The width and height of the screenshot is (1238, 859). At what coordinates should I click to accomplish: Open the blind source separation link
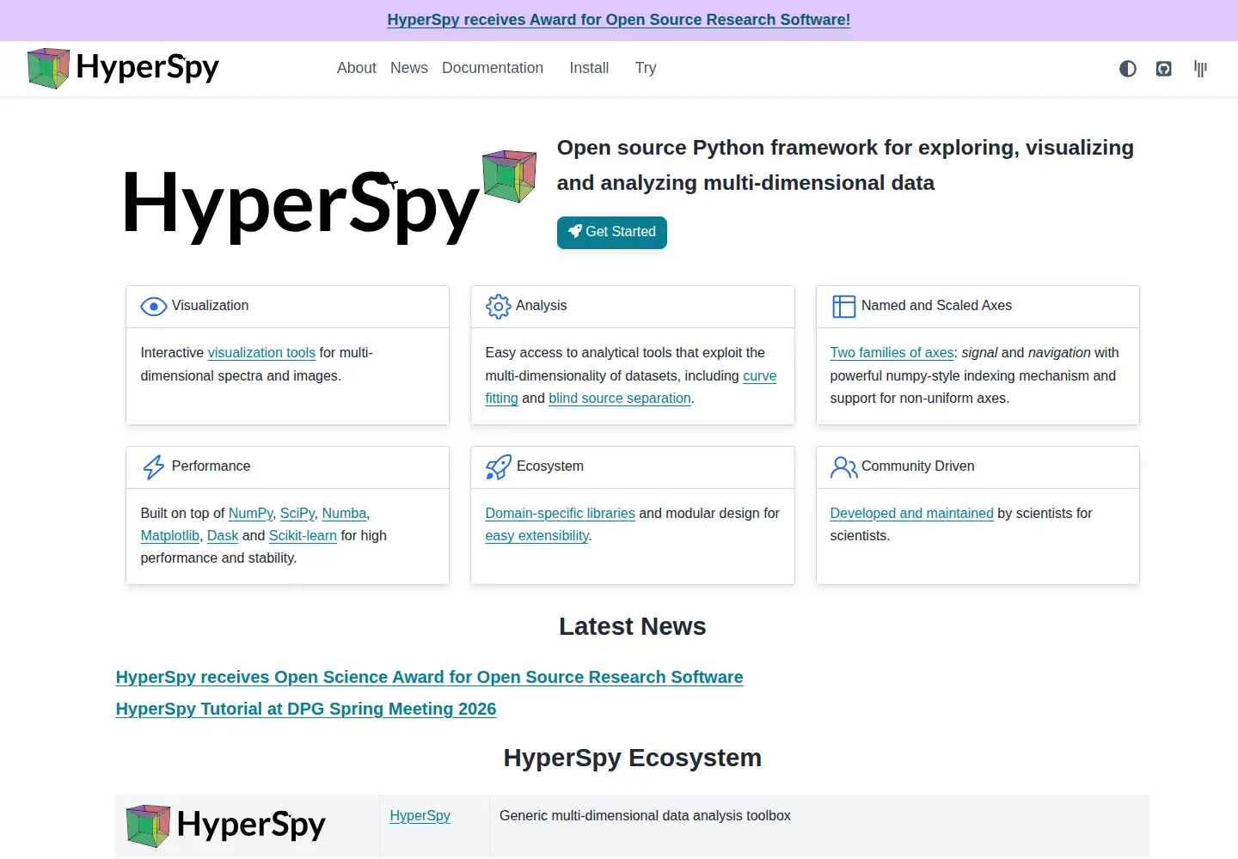[620, 399]
